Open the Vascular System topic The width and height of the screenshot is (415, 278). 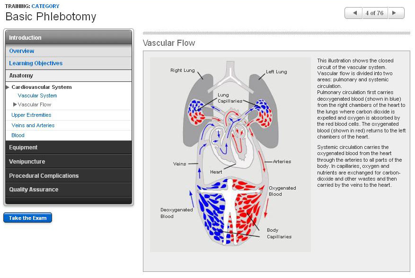pos(37,96)
